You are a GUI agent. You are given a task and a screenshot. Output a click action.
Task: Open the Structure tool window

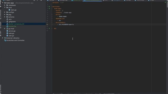pos(1,14)
